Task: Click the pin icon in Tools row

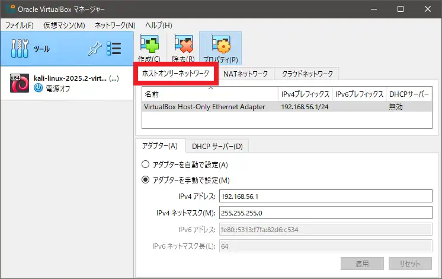Action: (94, 49)
